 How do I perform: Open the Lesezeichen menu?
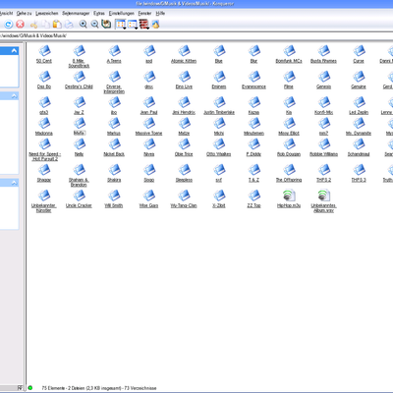47,13
